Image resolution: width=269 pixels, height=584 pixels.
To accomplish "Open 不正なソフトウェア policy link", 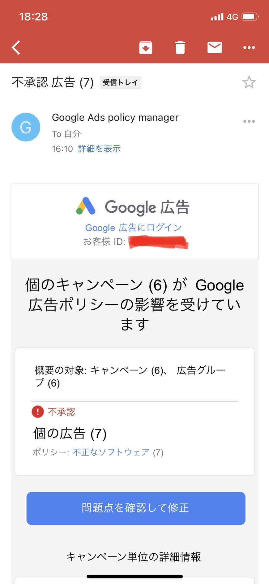I will [x=111, y=452].
